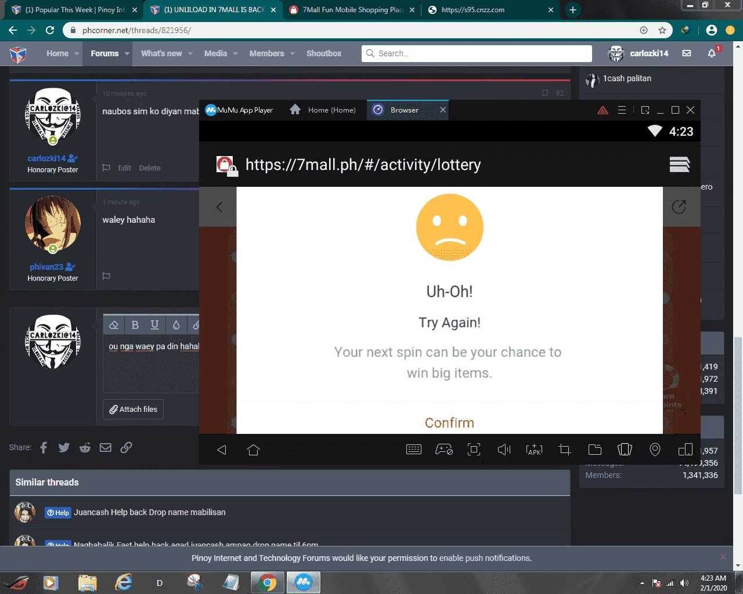
Task: Share thread via email icon
Action: point(105,447)
